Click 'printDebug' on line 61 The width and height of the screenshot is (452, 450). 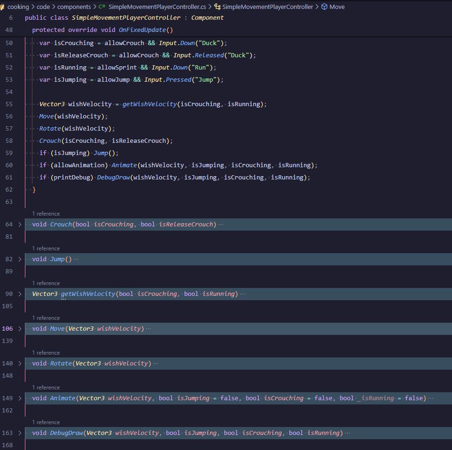click(72, 177)
